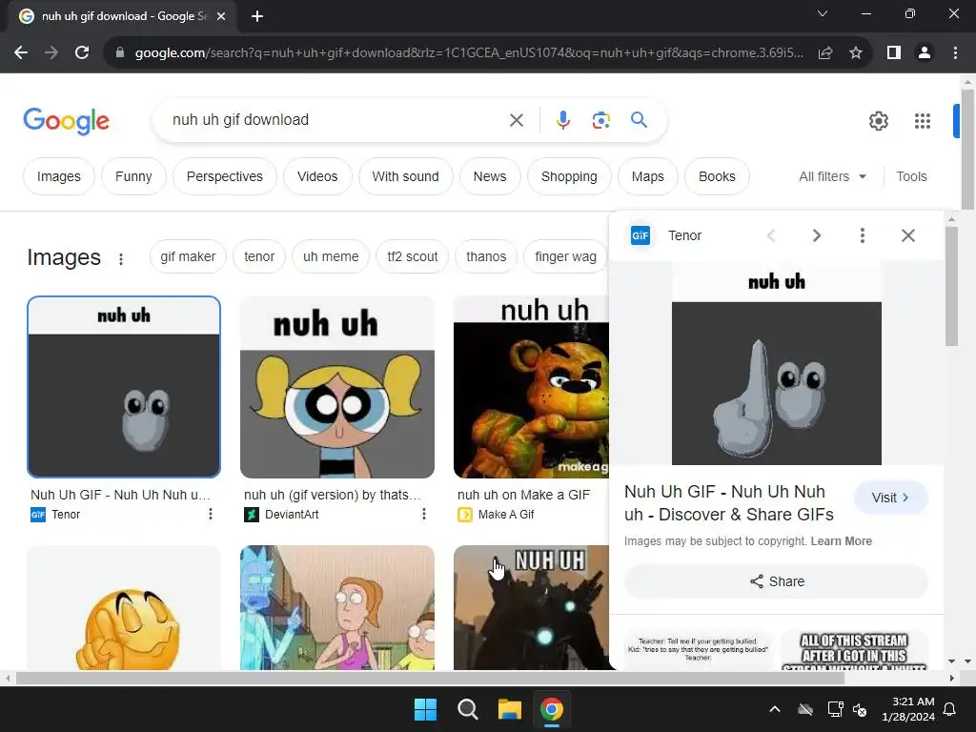
Task: Go back to the previous page
Action: pyautogui.click(x=21, y=53)
